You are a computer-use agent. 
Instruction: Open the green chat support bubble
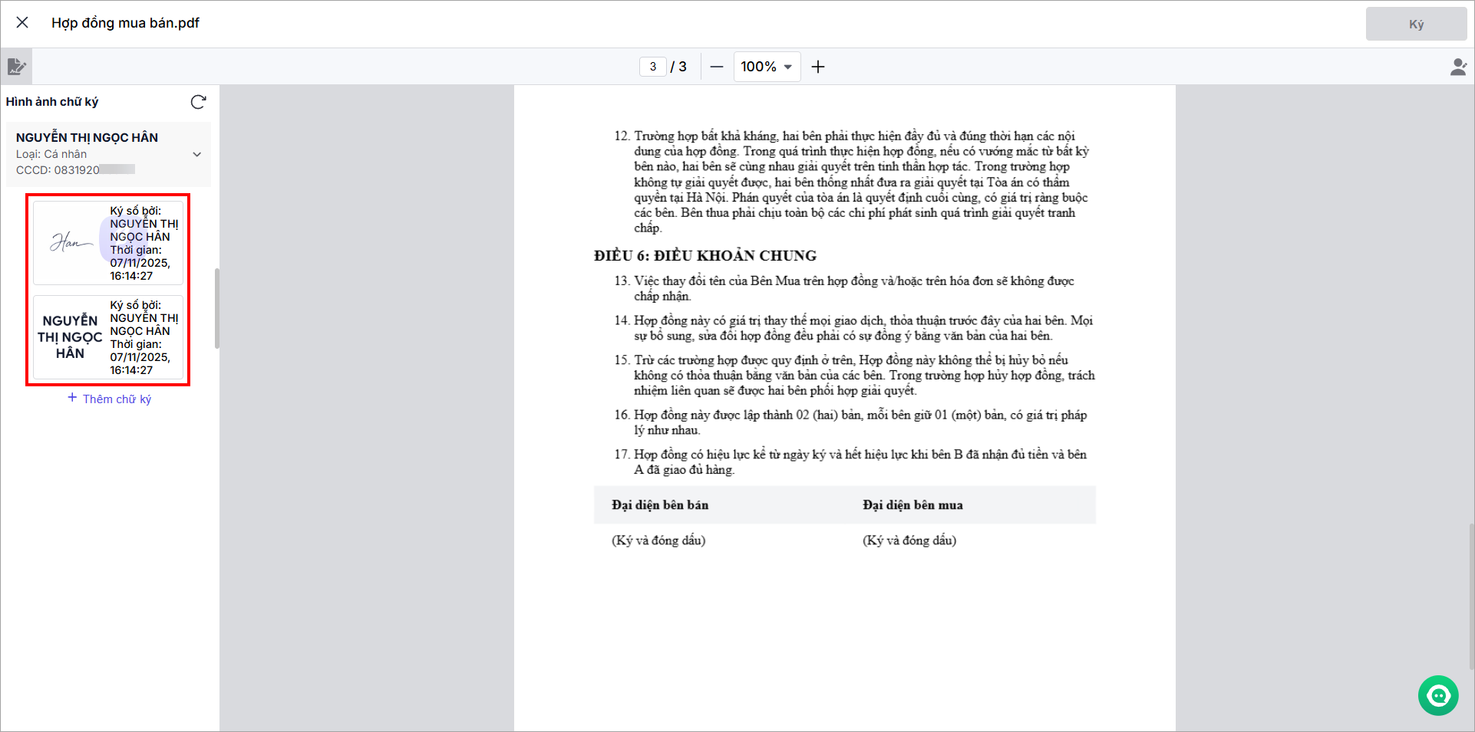pos(1437,695)
